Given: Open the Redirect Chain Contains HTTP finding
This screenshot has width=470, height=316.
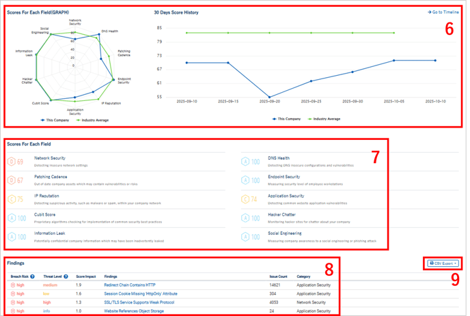Looking at the screenshot, I should [130, 285].
